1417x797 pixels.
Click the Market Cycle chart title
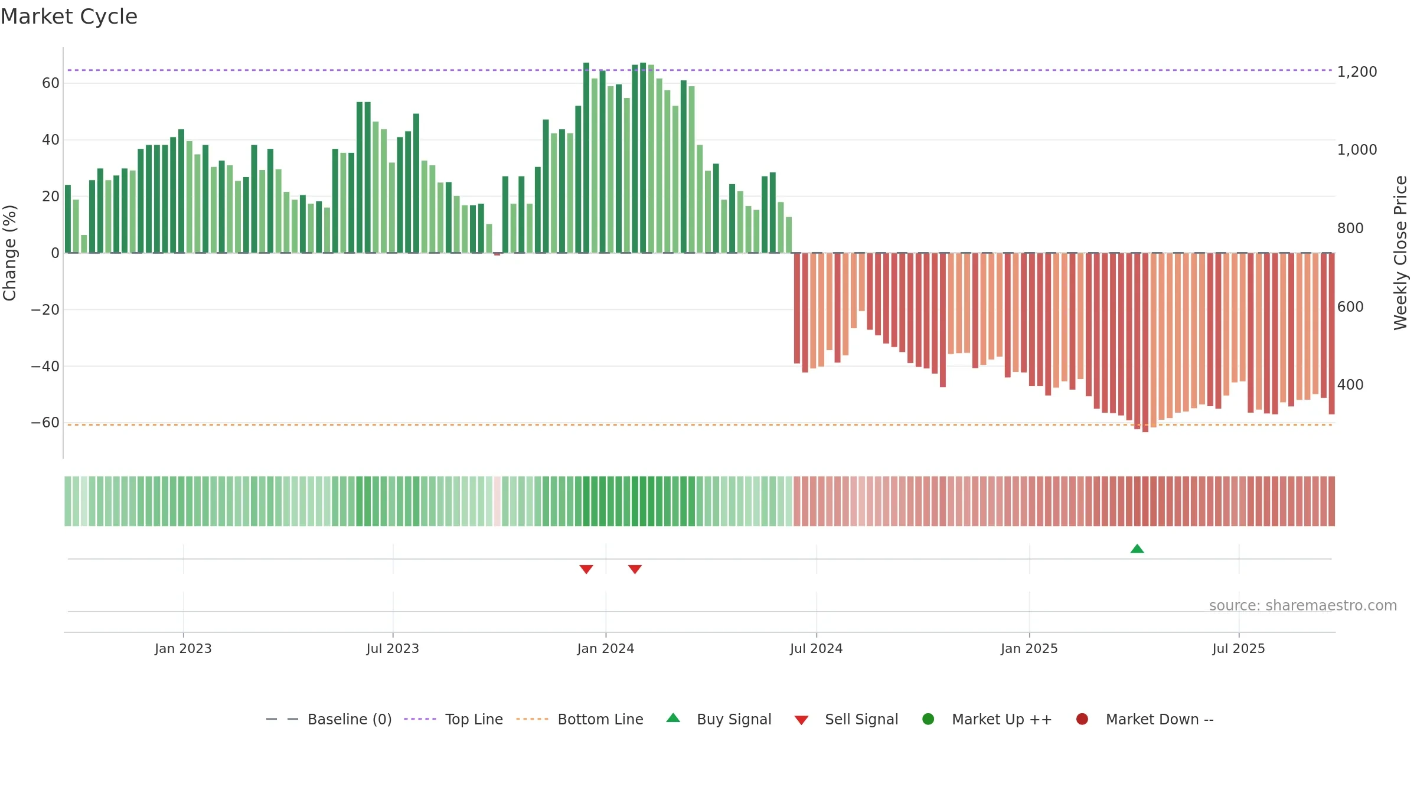[69, 17]
